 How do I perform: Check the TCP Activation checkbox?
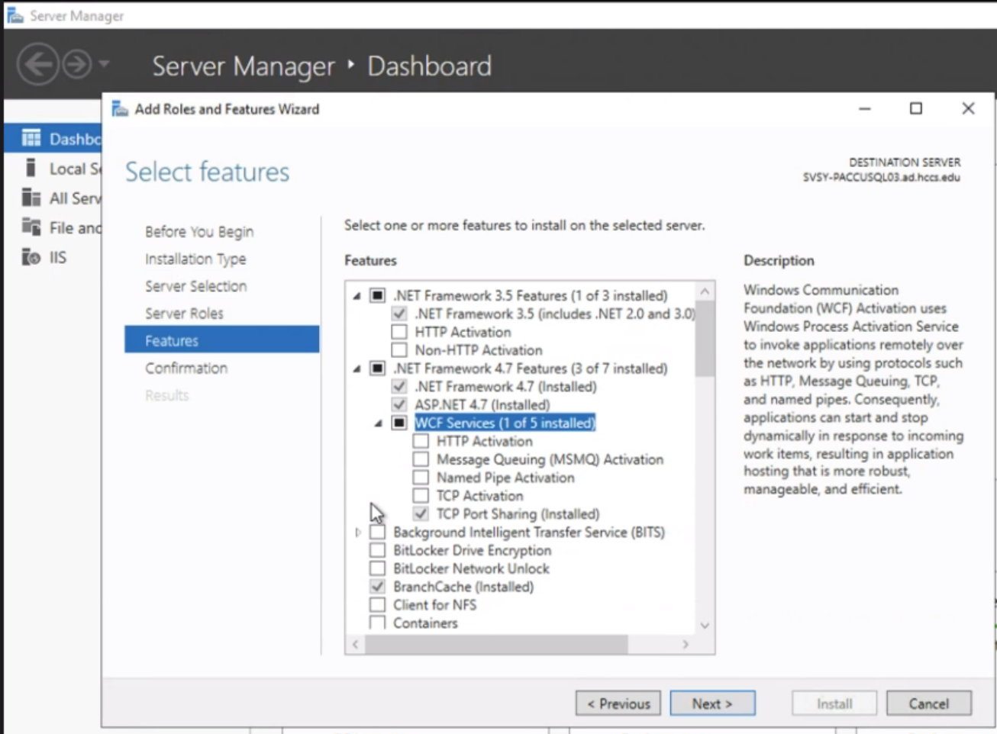click(x=421, y=496)
